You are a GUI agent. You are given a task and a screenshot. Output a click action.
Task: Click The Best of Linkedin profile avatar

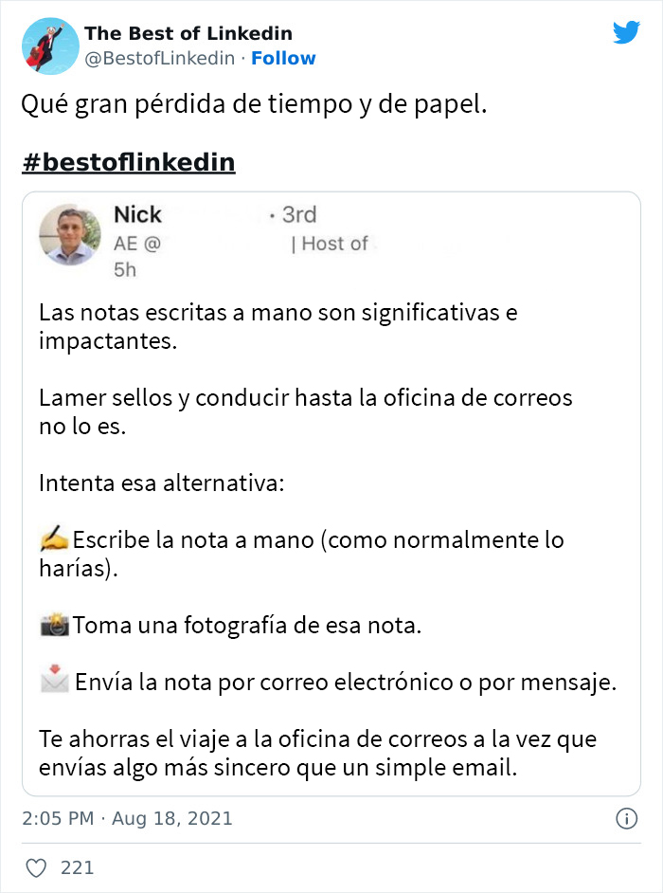[49, 46]
